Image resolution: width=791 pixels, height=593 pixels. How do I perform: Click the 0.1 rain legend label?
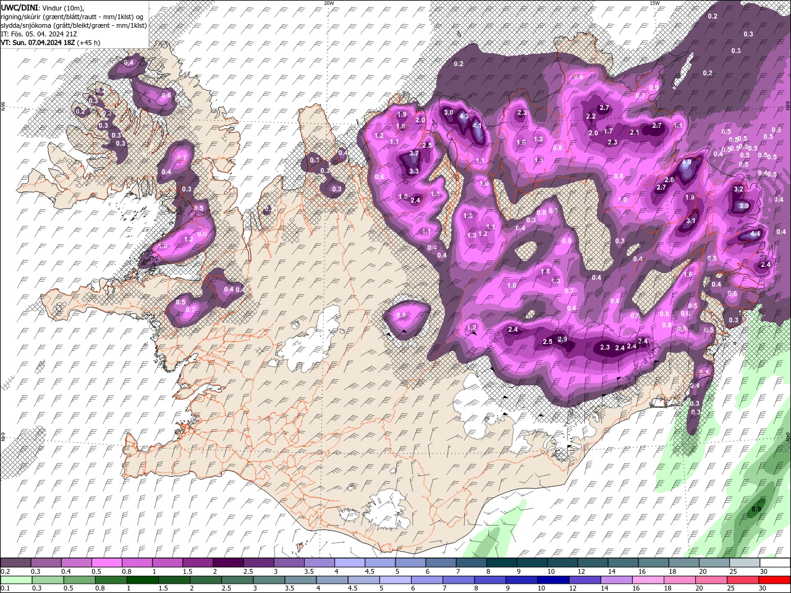(4, 589)
